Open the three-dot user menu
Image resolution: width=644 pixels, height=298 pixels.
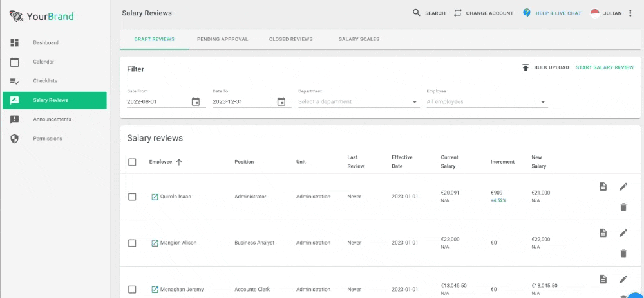click(630, 13)
